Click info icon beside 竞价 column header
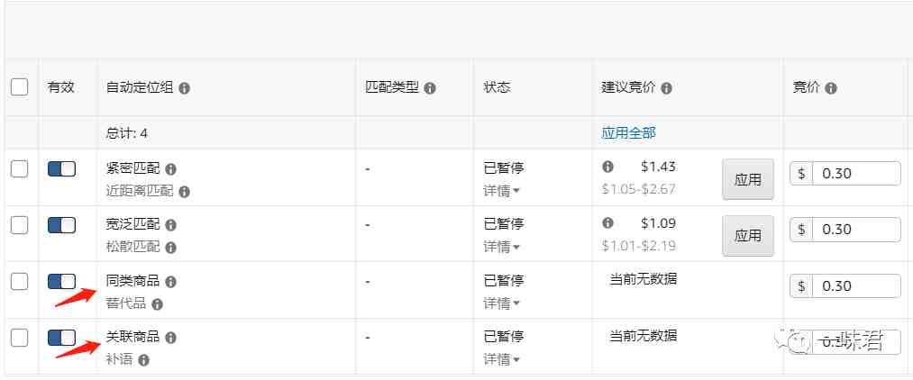This screenshot has width=913, height=380. tap(831, 88)
